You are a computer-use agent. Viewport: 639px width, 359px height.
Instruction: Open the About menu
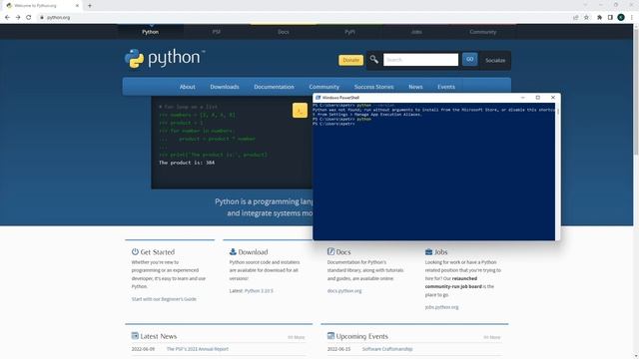(187, 87)
